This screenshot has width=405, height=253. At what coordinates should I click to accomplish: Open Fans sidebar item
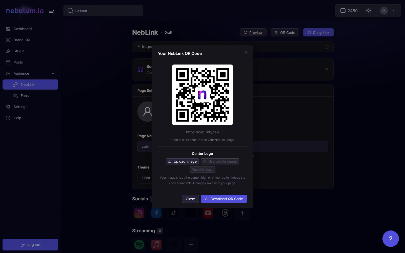[x=30, y=96]
